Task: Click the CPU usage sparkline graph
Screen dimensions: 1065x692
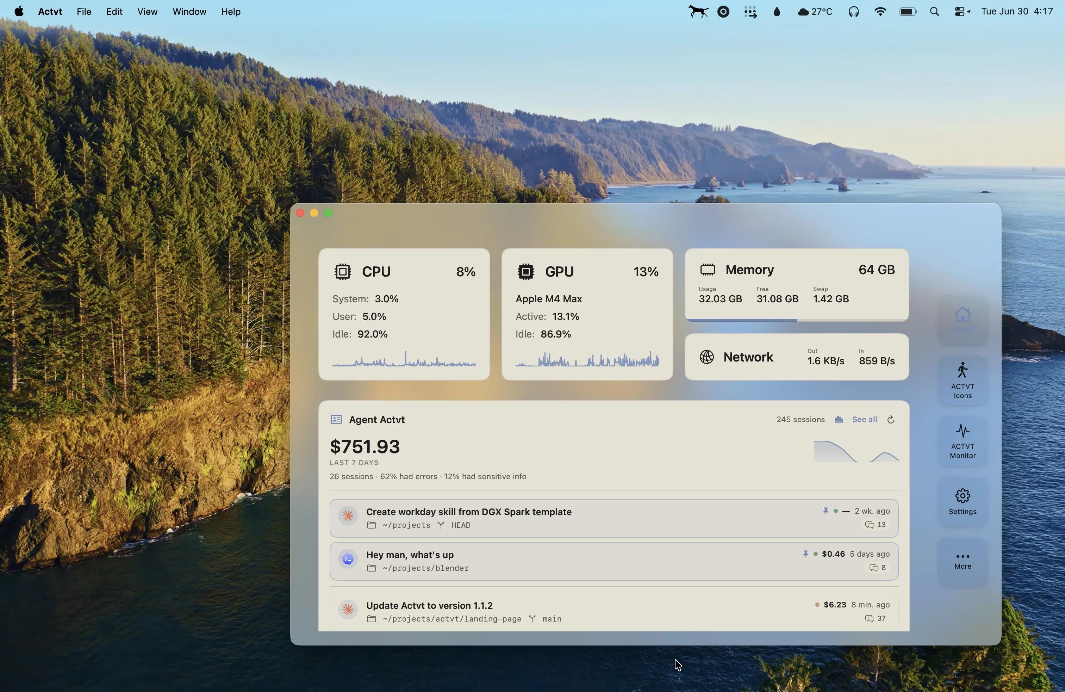Action: click(404, 359)
